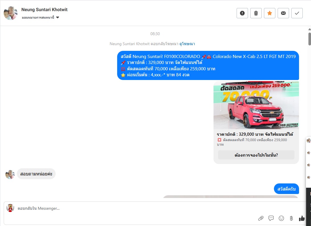Click the 08:30 timestamp
311x226 pixels.
[155, 34]
